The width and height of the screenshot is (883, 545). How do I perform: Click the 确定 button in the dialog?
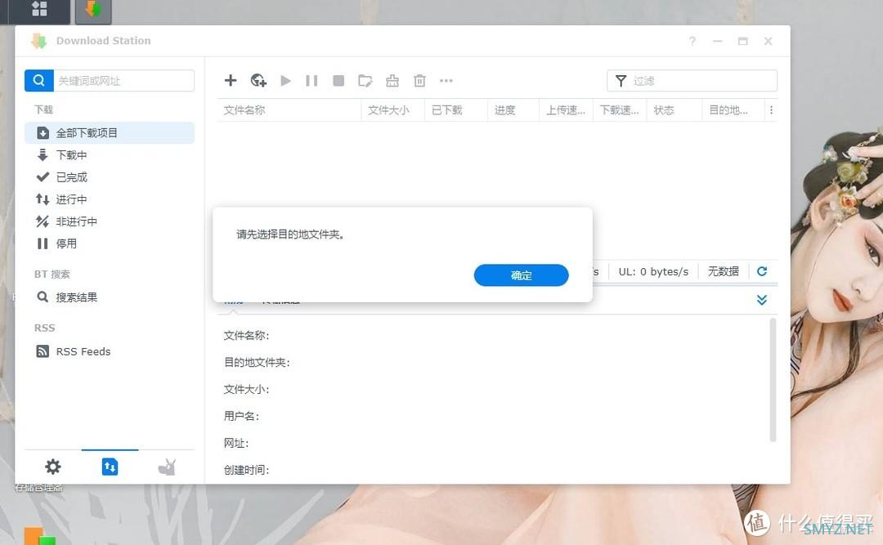pos(521,275)
